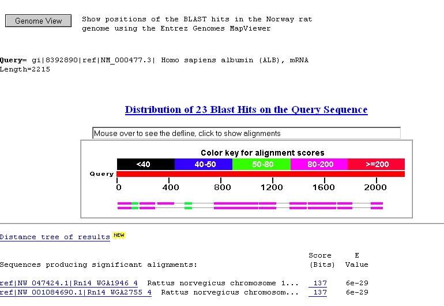
Task: Open the ref|NW_047424.1|Rn14_WGA1946_4 link
Action: pos(69,283)
